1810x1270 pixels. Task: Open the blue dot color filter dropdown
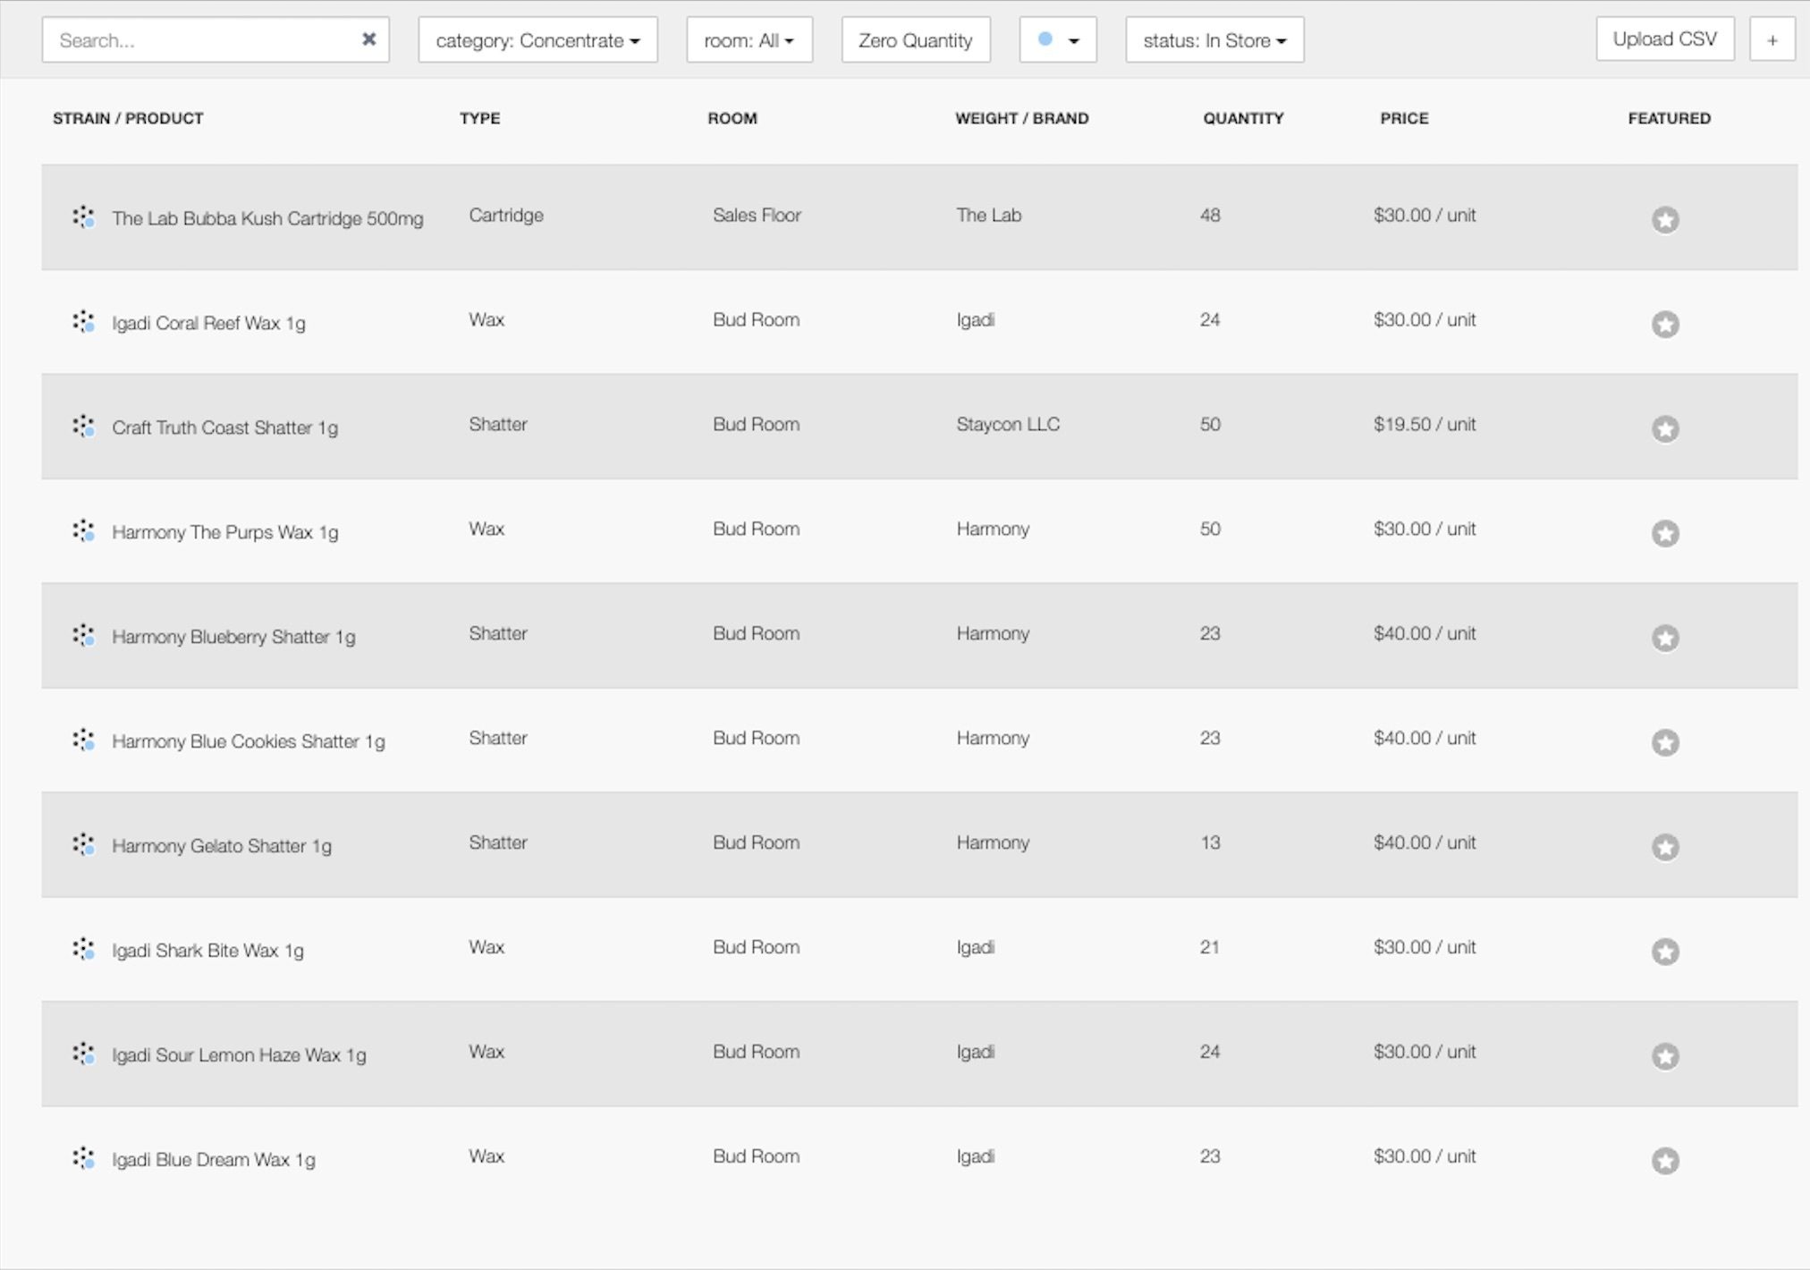[x=1057, y=40]
